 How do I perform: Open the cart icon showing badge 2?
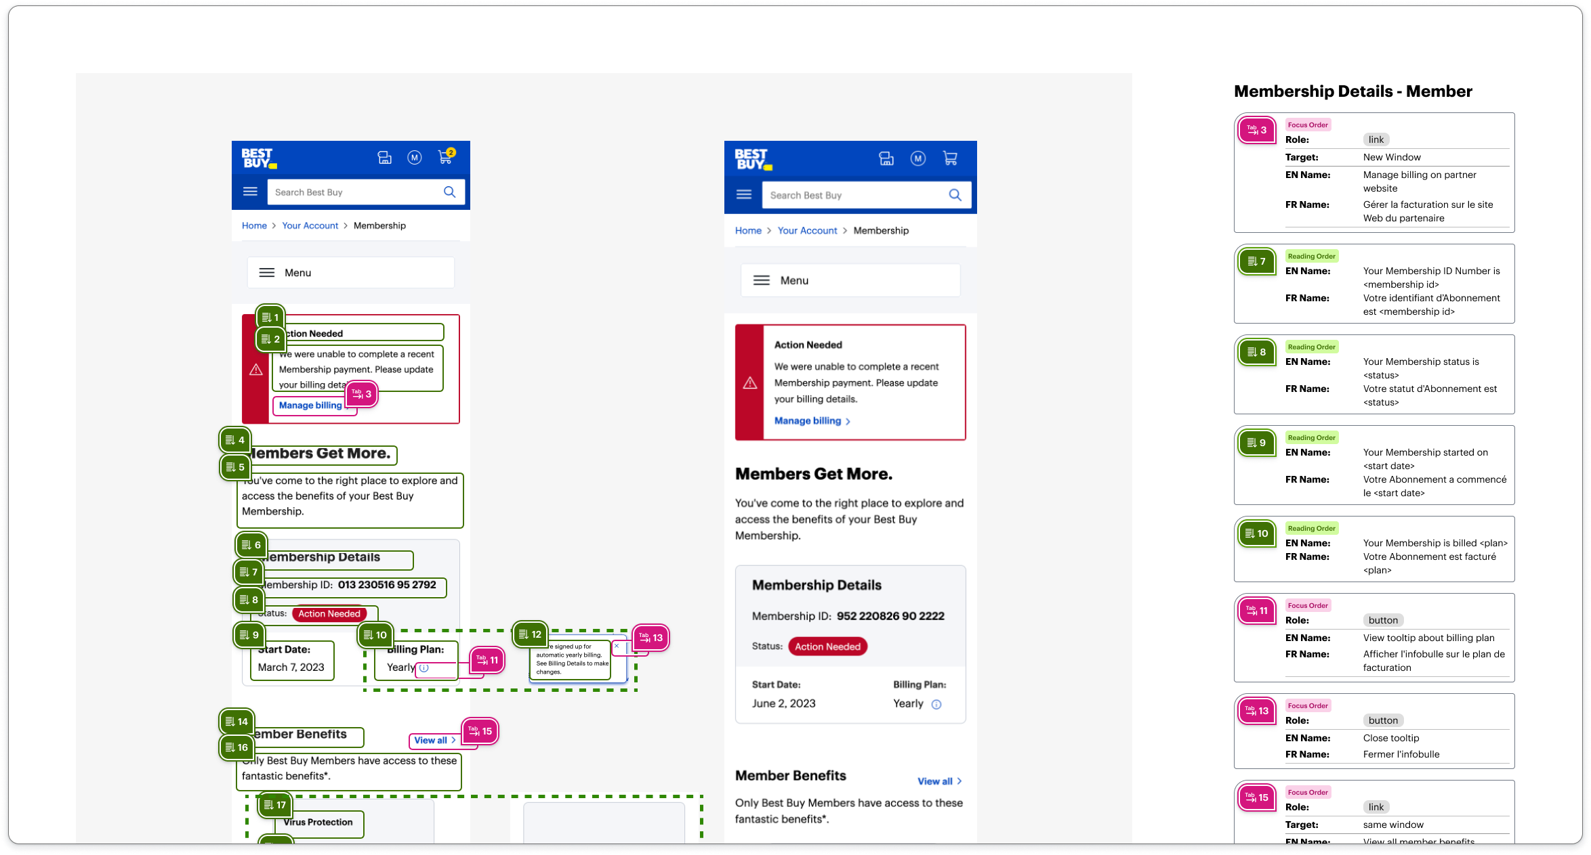coord(446,156)
